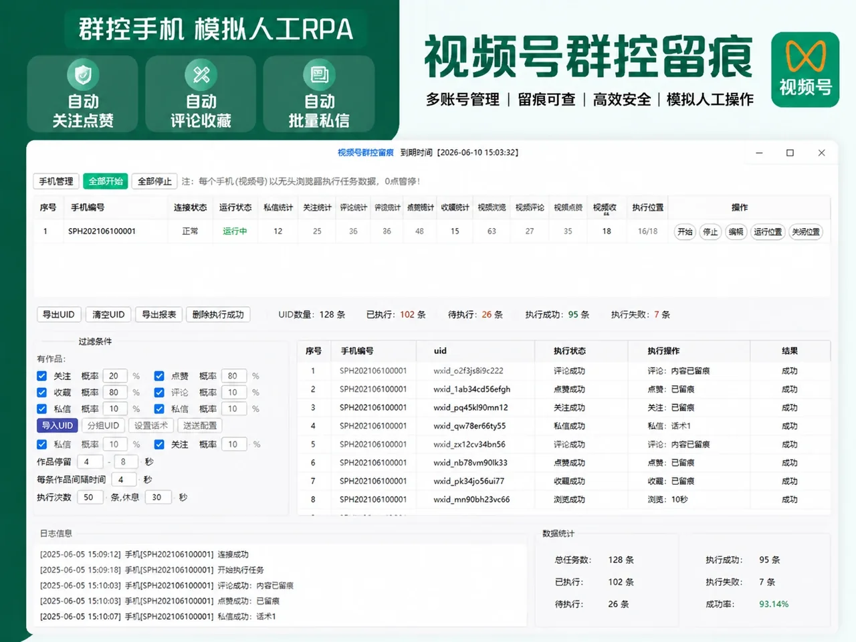856x642 pixels.
Task: Click the 休息 seconds field showing 30
Action: 158,497
